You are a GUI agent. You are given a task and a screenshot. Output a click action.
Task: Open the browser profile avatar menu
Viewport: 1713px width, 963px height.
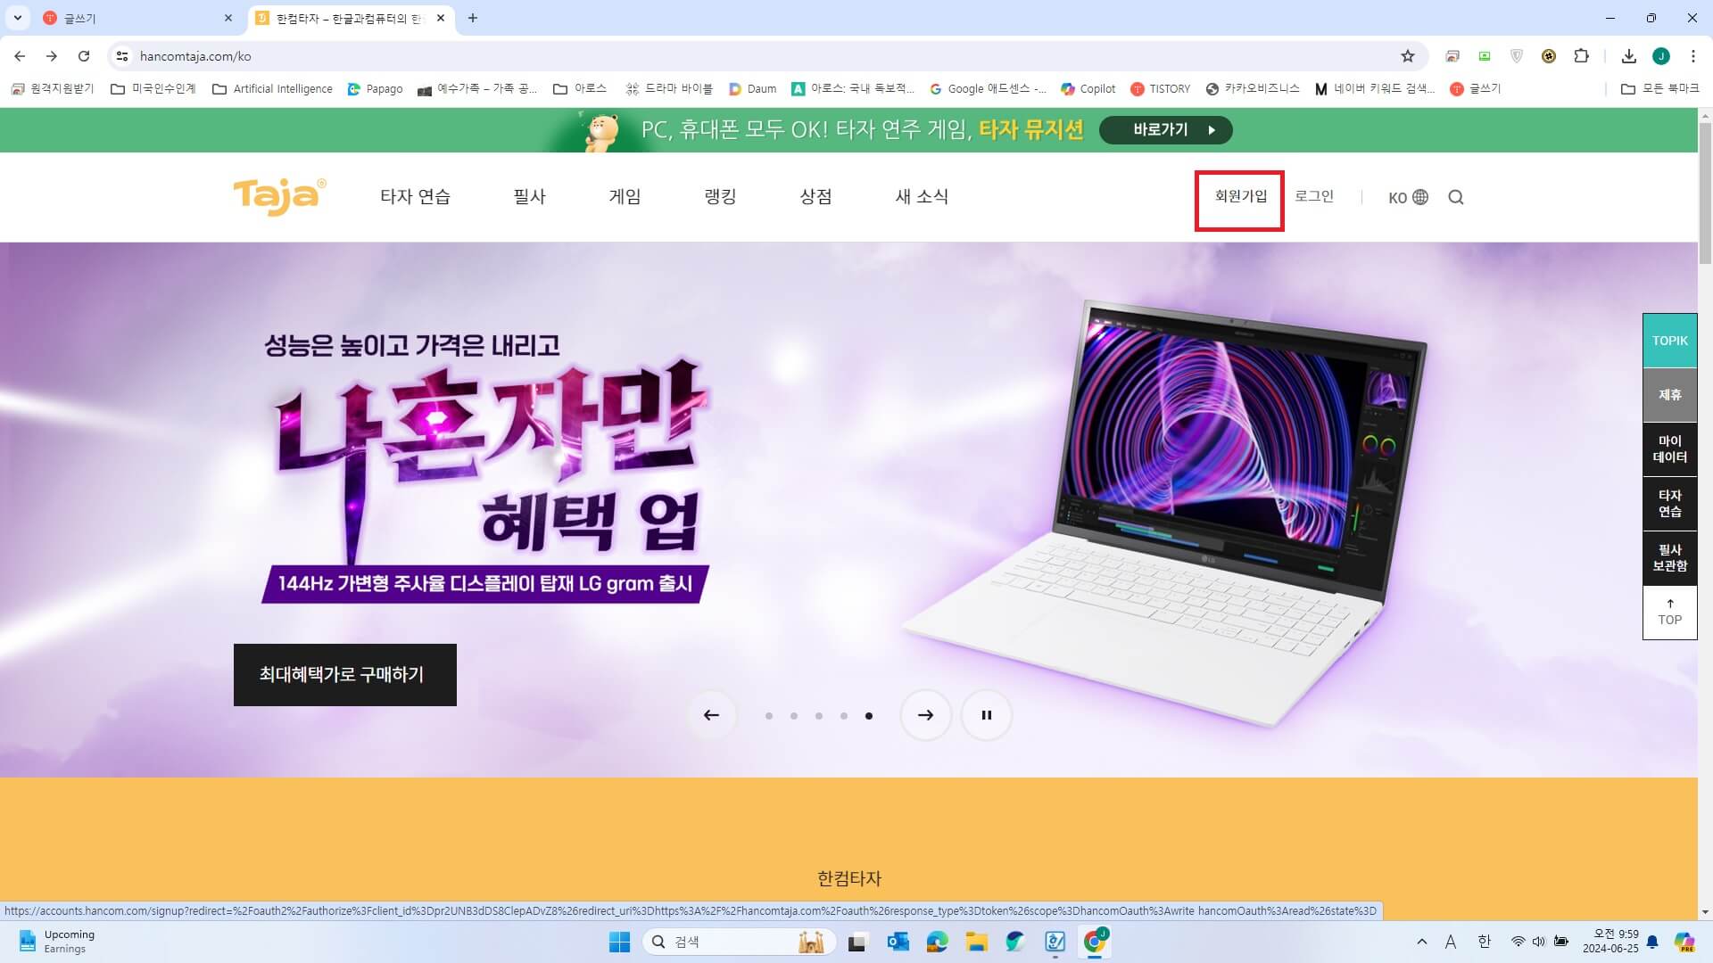(x=1661, y=56)
